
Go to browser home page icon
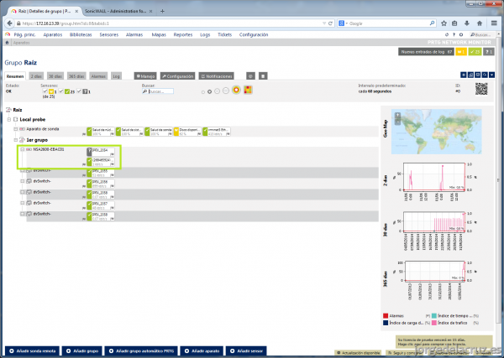[480, 23]
